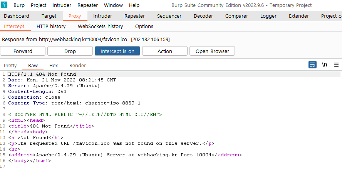Open the Repeater menu in the menu bar
The image size is (342, 174).
[88, 5]
